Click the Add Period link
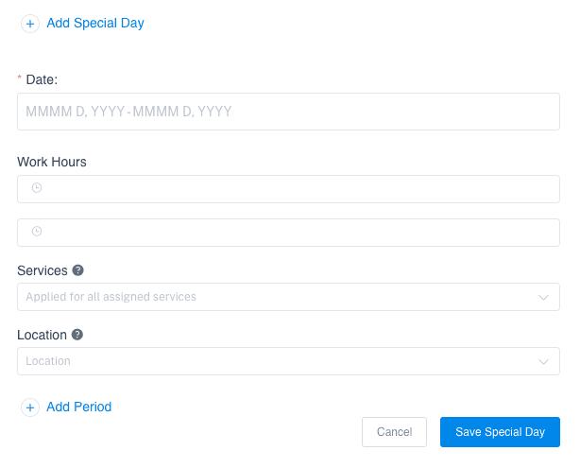This screenshot has height=468, width=580. (x=78, y=407)
